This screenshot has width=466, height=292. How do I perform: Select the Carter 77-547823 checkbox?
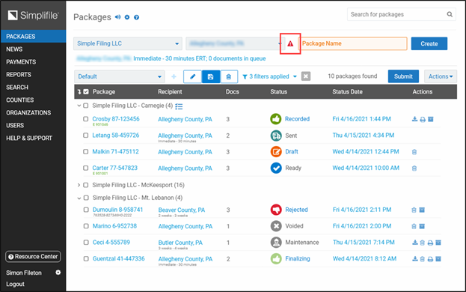coord(86,168)
